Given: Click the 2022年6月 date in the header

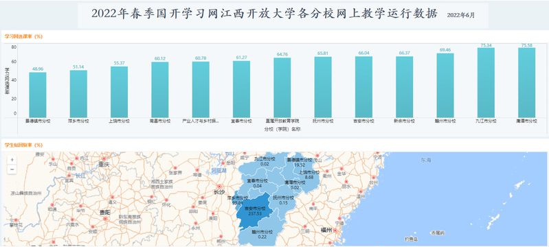Looking at the screenshot, I should tap(461, 15).
